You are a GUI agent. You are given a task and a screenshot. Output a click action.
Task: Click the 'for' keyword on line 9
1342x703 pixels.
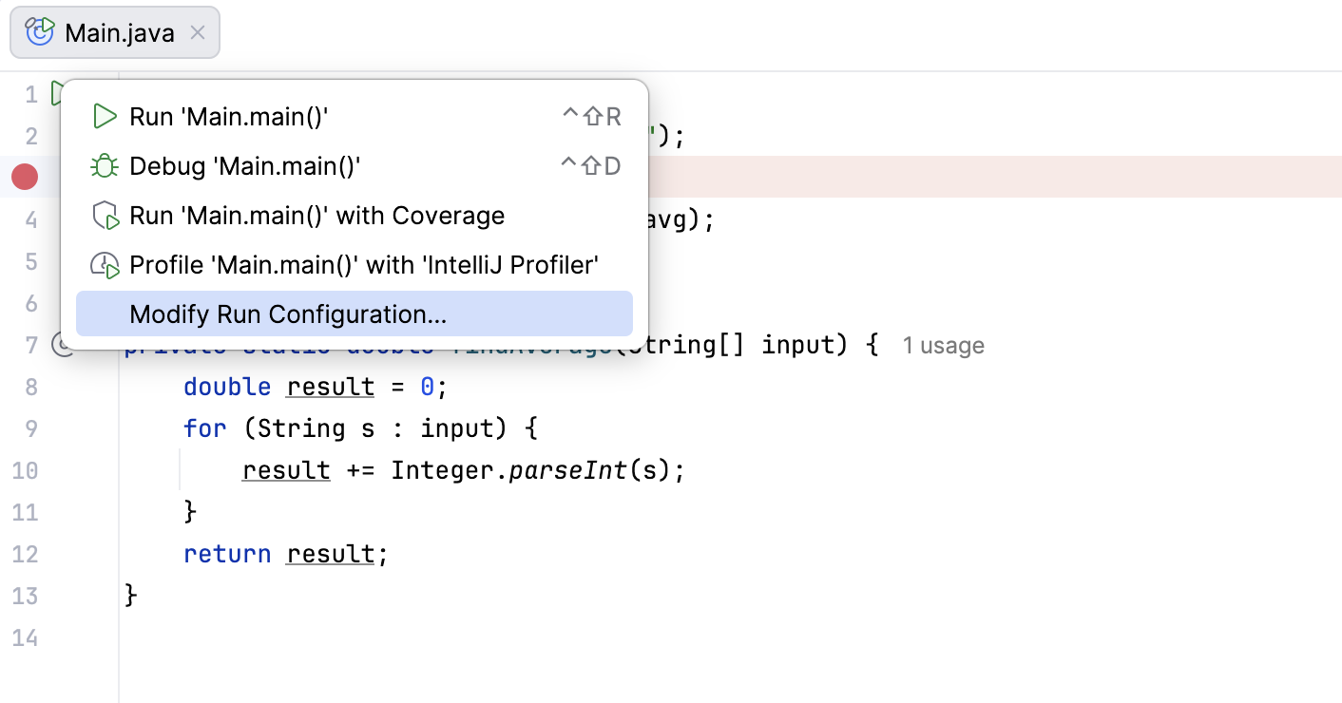(204, 428)
